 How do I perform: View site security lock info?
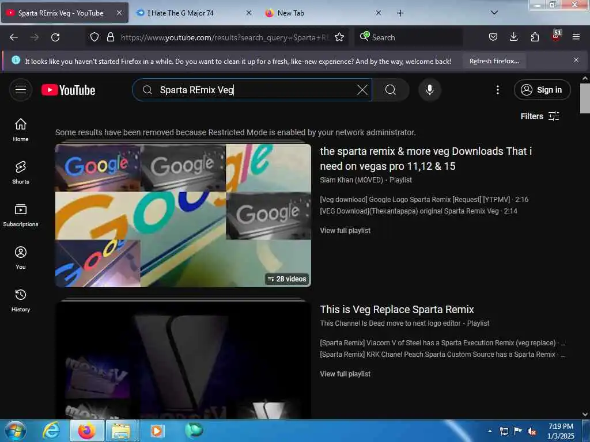point(110,37)
